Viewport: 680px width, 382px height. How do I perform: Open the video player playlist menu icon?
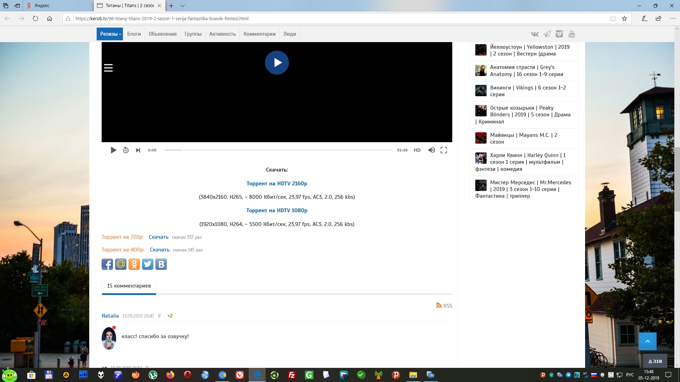pyautogui.click(x=108, y=68)
